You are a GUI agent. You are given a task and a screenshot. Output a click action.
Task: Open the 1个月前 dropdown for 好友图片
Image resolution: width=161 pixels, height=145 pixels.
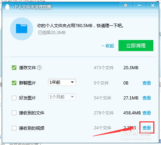[62, 97]
